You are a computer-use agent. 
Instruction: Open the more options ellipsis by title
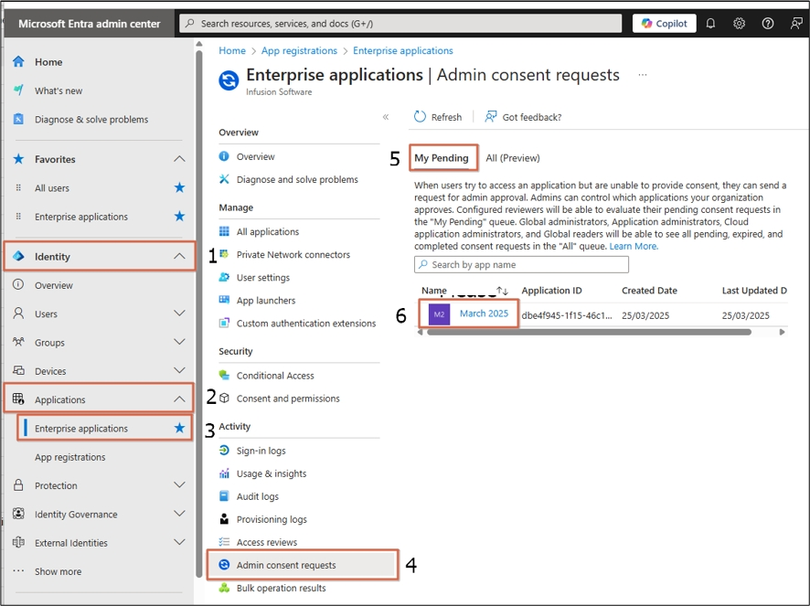pos(642,75)
